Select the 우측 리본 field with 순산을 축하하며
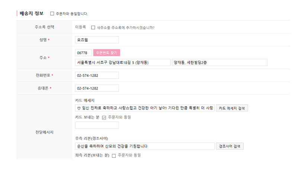 pos(145,146)
